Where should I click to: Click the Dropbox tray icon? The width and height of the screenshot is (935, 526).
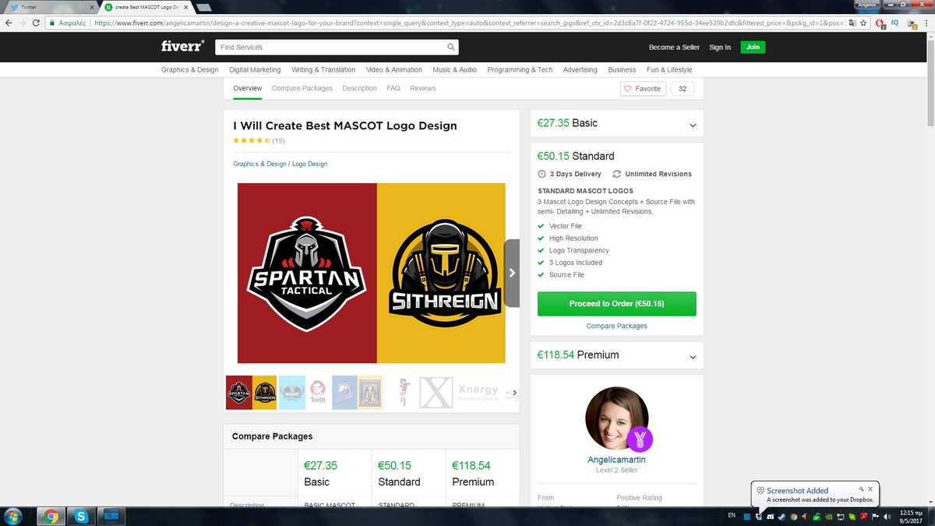point(758,516)
